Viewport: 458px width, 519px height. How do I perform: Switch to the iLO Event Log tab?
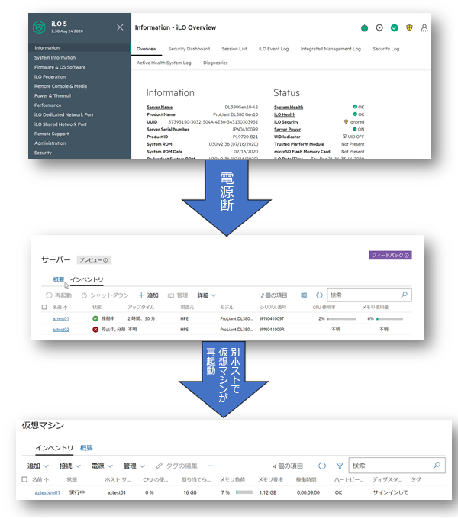[x=274, y=49]
